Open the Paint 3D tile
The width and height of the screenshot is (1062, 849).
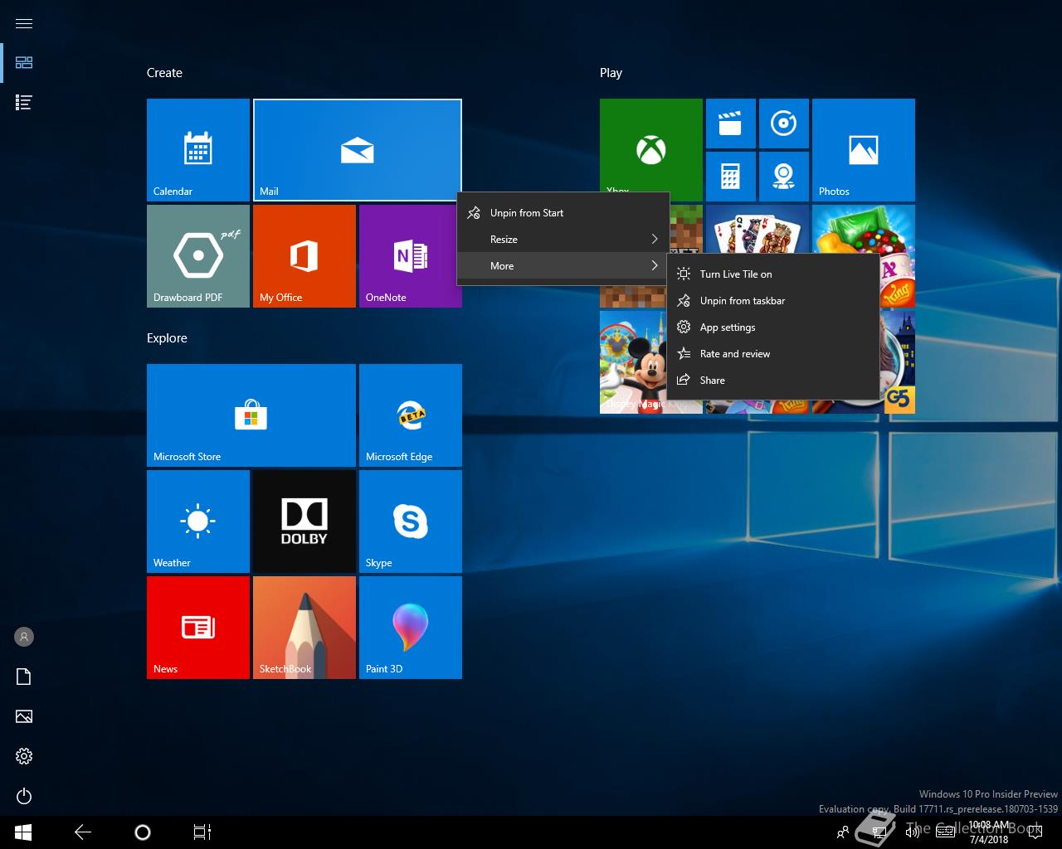tap(411, 628)
